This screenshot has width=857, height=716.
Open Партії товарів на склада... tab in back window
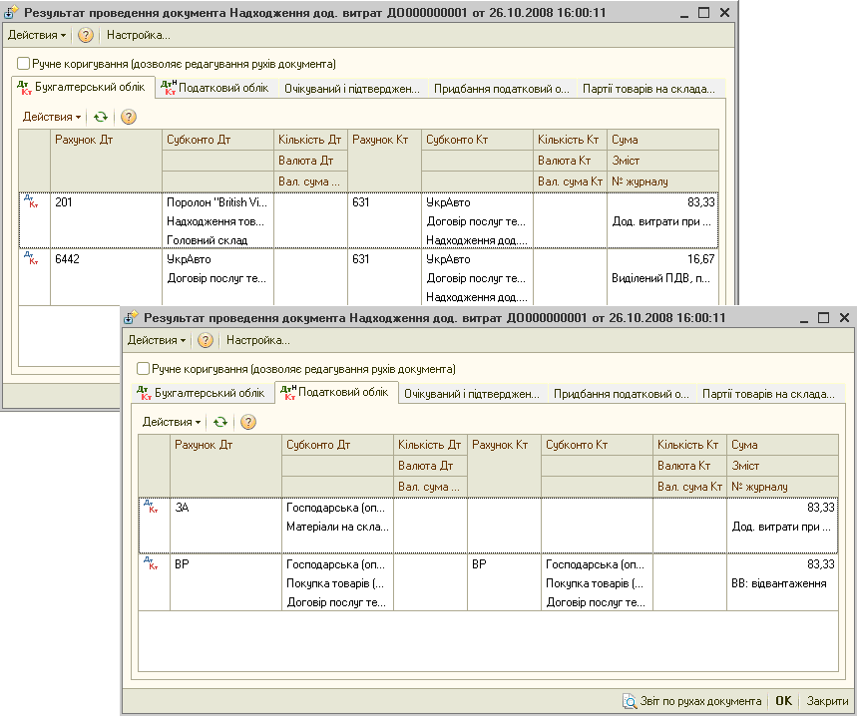(x=649, y=89)
